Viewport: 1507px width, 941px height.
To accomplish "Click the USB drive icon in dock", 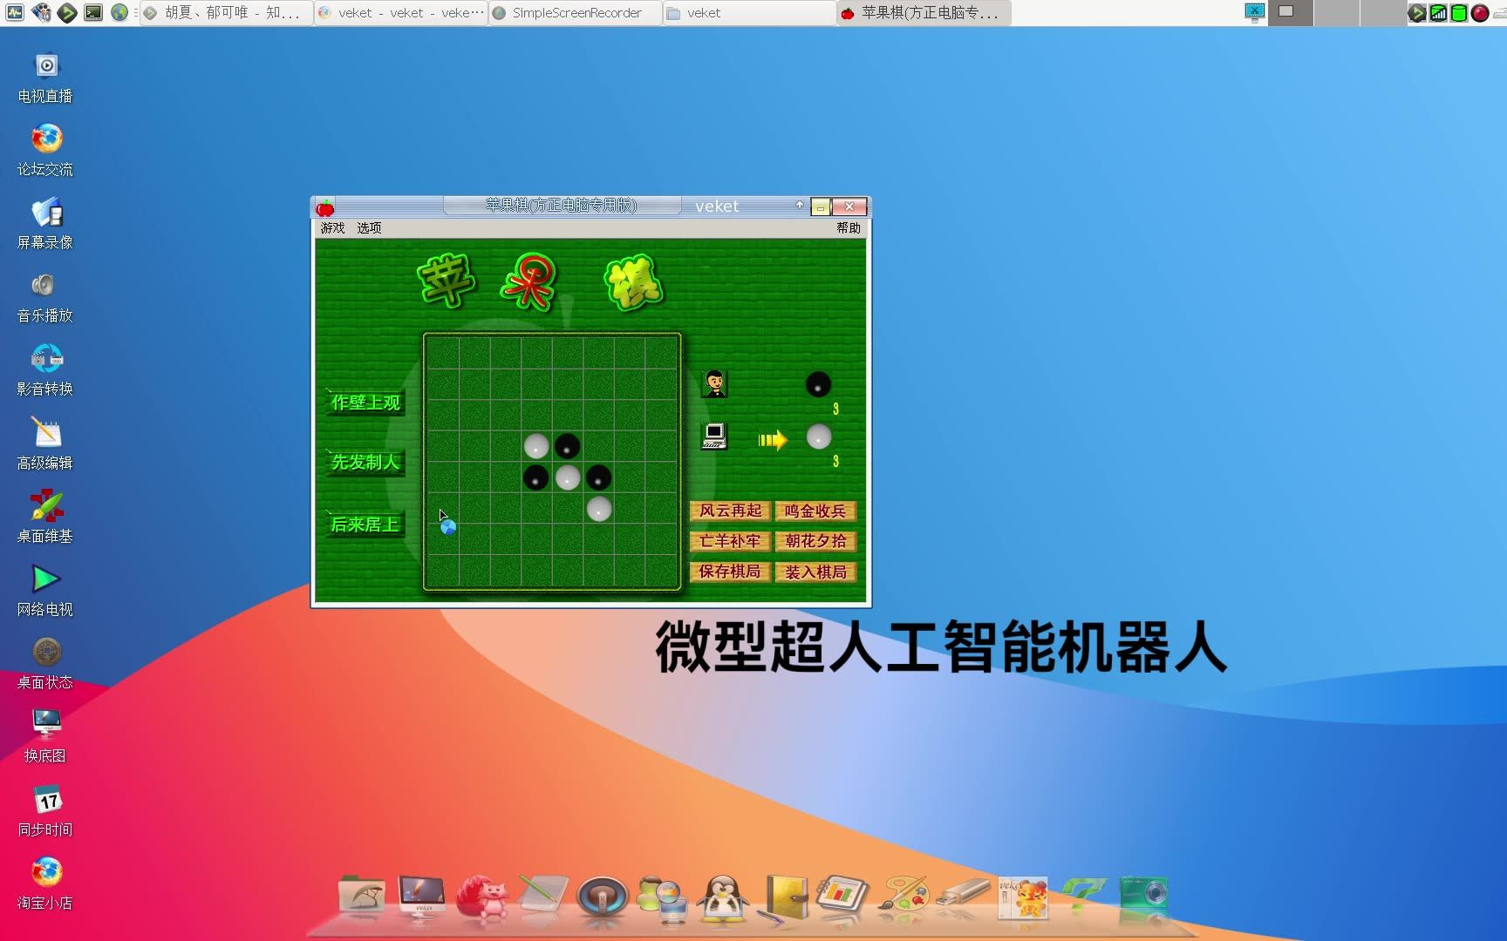I will tap(963, 894).
